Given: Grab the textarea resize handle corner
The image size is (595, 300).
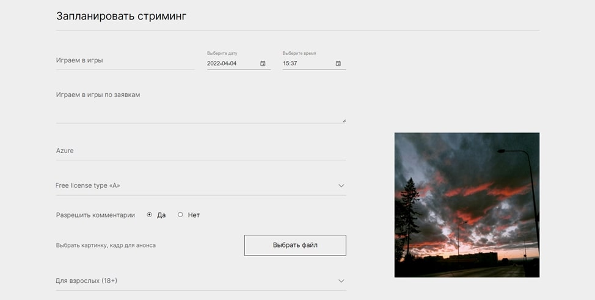Looking at the screenshot, I should 344,121.
